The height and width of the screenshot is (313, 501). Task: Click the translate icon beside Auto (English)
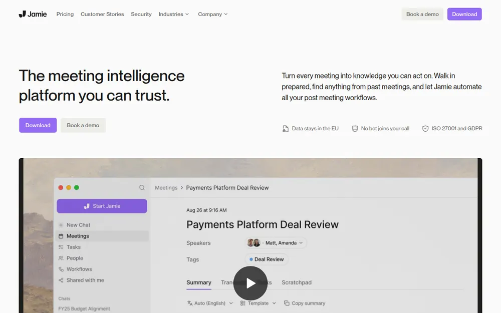coord(190,303)
